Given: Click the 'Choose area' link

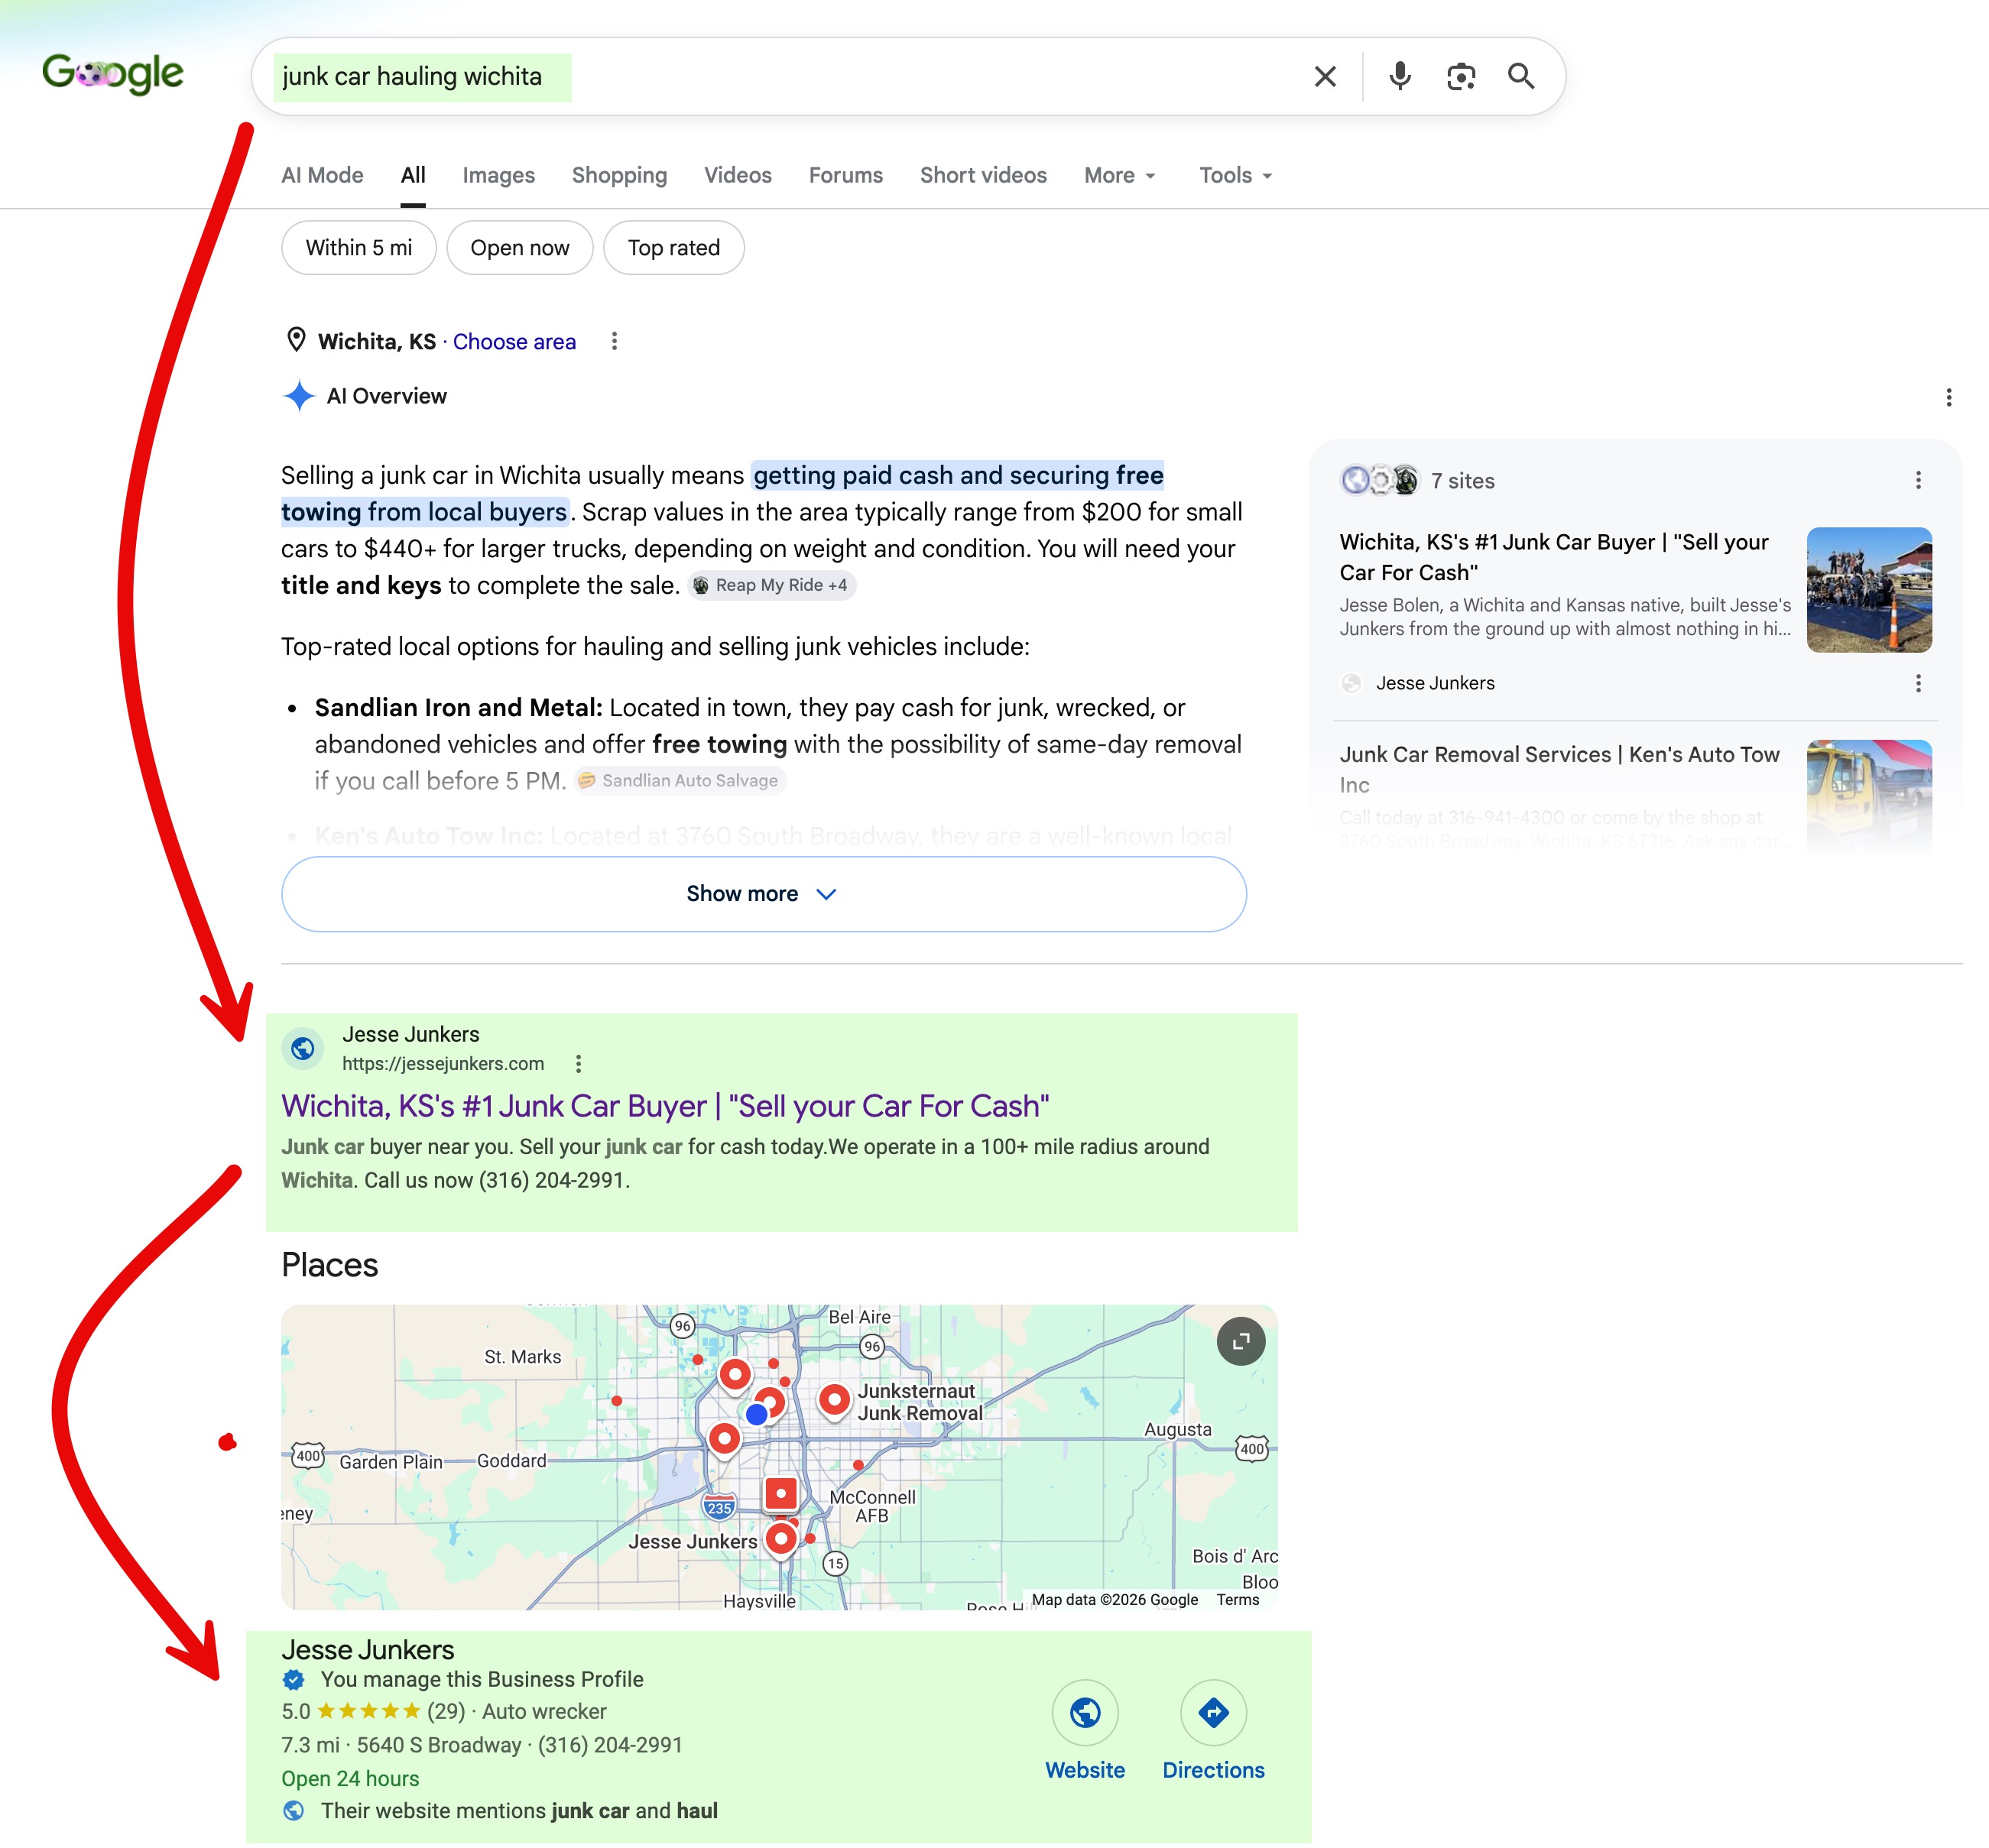Looking at the screenshot, I should pyautogui.click(x=514, y=342).
